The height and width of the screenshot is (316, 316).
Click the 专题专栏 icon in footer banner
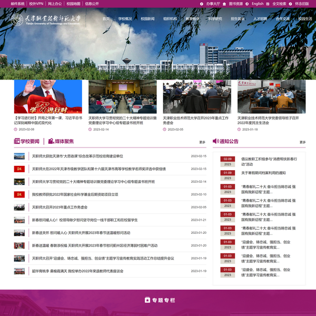coord(147,300)
